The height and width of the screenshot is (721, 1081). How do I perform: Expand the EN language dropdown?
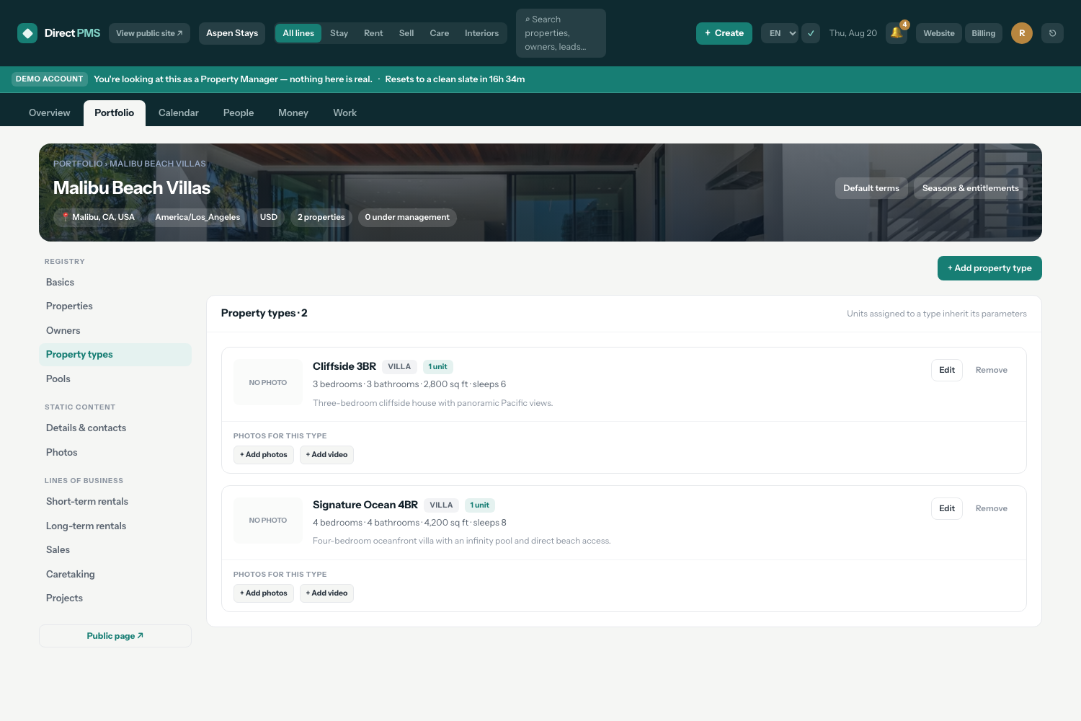coord(780,33)
